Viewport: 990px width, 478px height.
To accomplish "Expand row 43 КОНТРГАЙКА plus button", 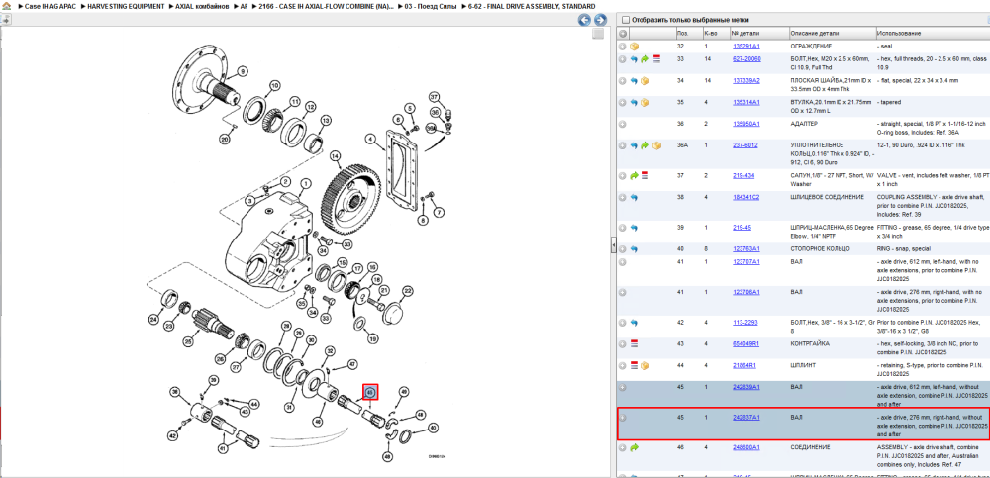I will [x=623, y=343].
